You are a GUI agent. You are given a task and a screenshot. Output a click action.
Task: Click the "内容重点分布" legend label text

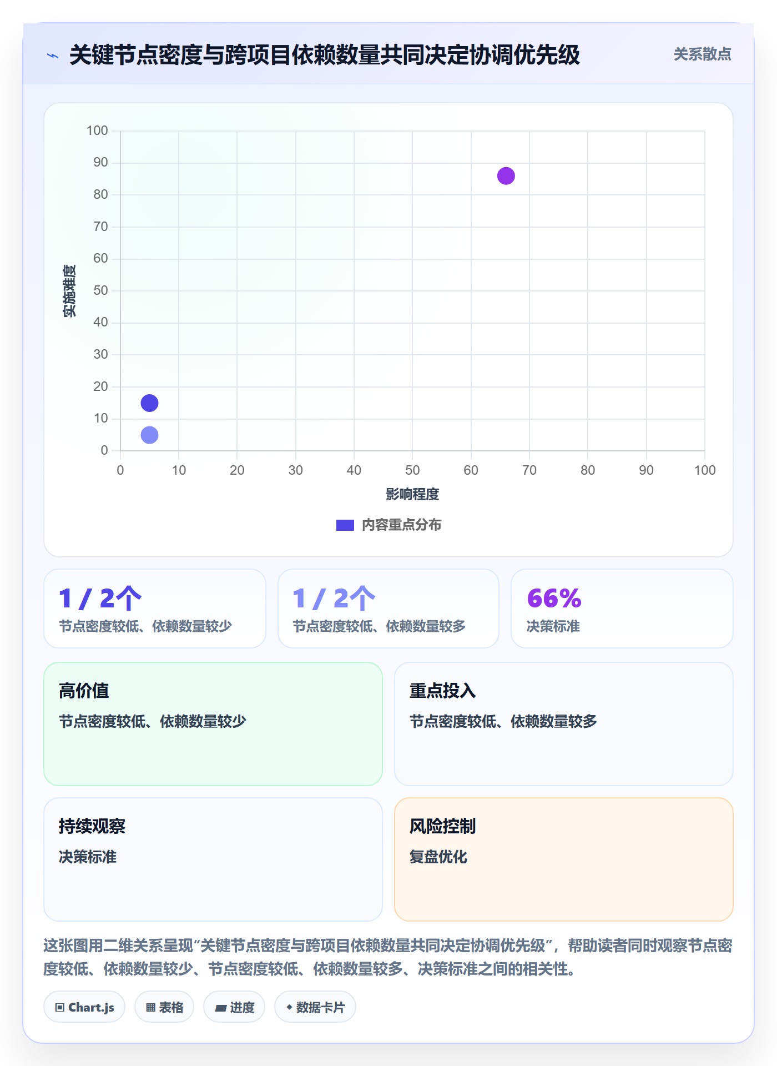[401, 525]
